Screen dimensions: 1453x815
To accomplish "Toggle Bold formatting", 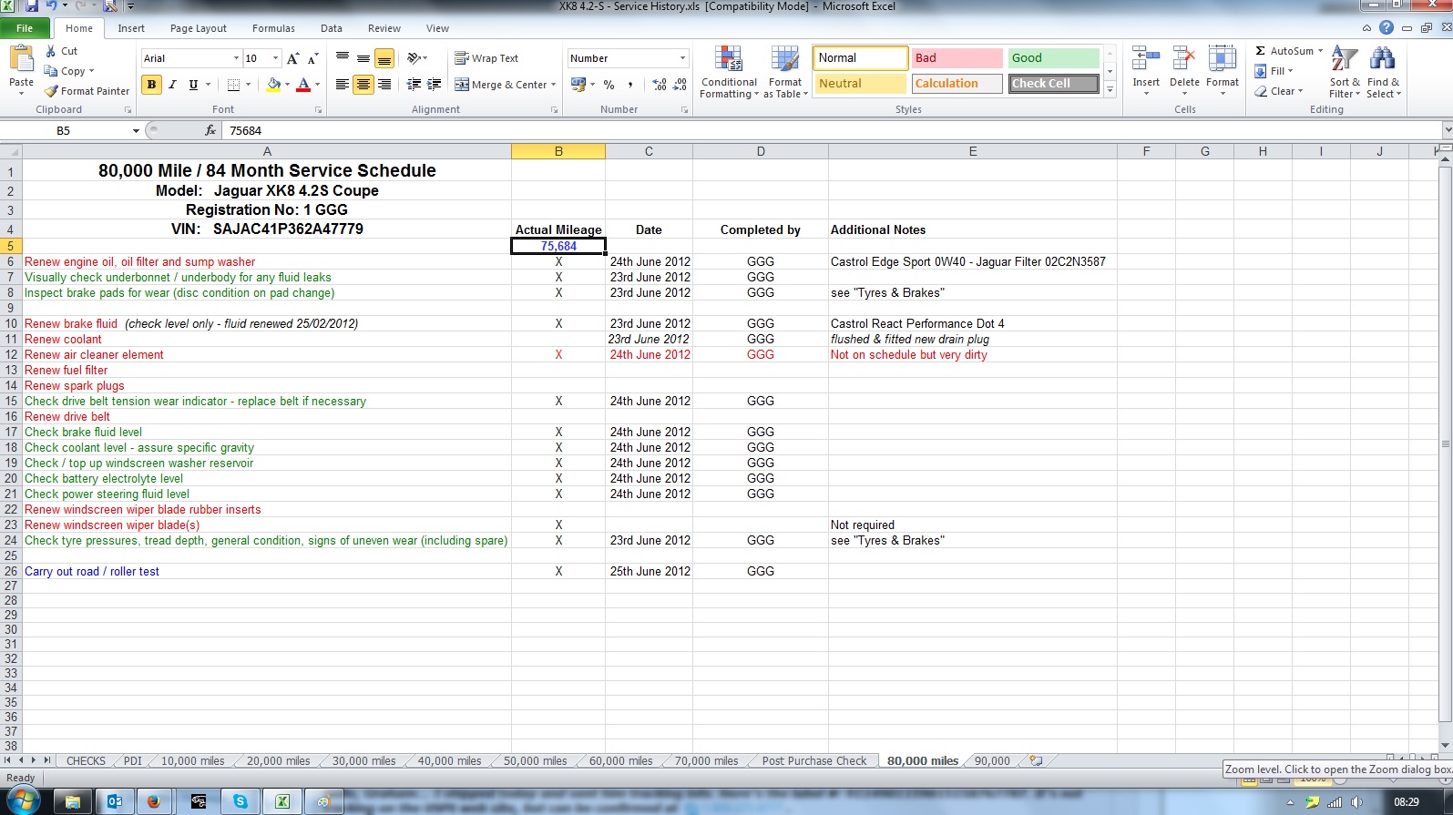I will pyautogui.click(x=151, y=85).
